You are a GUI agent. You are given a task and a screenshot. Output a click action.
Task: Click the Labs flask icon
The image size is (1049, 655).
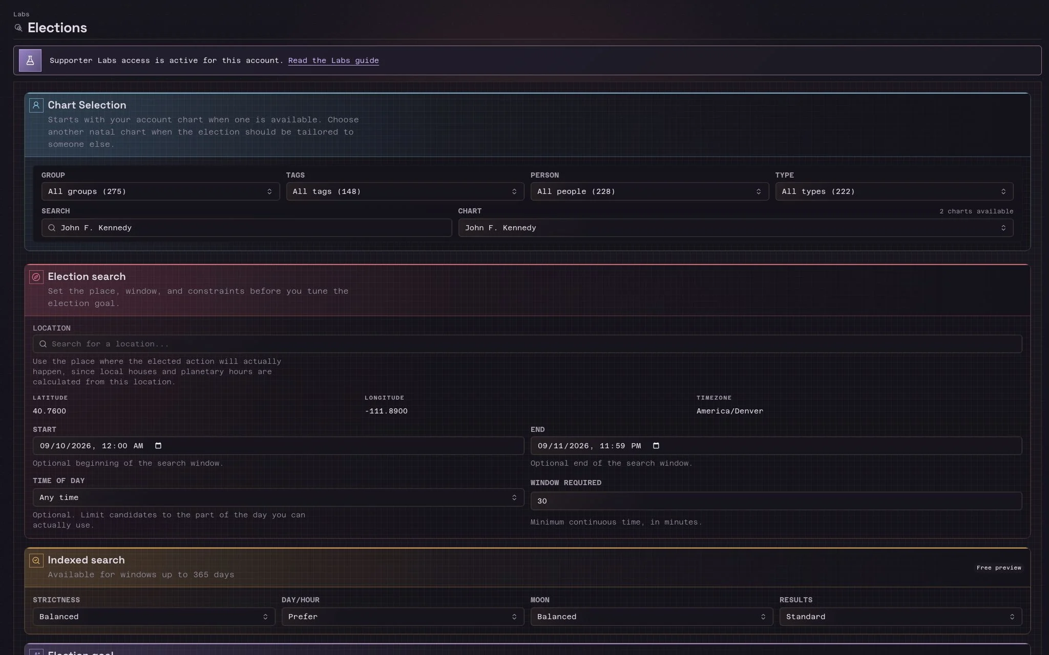tap(30, 60)
